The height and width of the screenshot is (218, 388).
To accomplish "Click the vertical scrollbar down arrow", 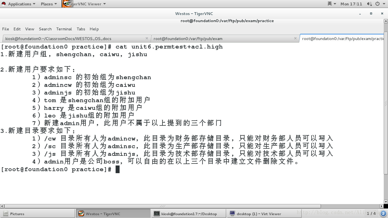I will pyautogui.click(x=386, y=202).
